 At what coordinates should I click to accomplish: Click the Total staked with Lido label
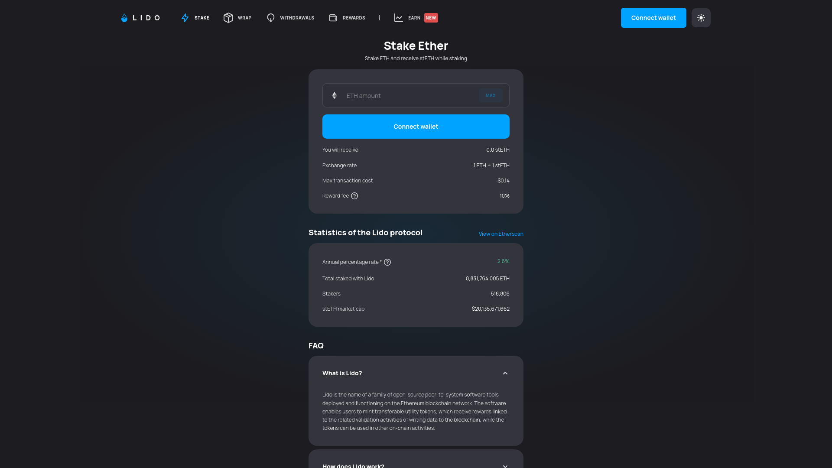click(x=348, y=279)
